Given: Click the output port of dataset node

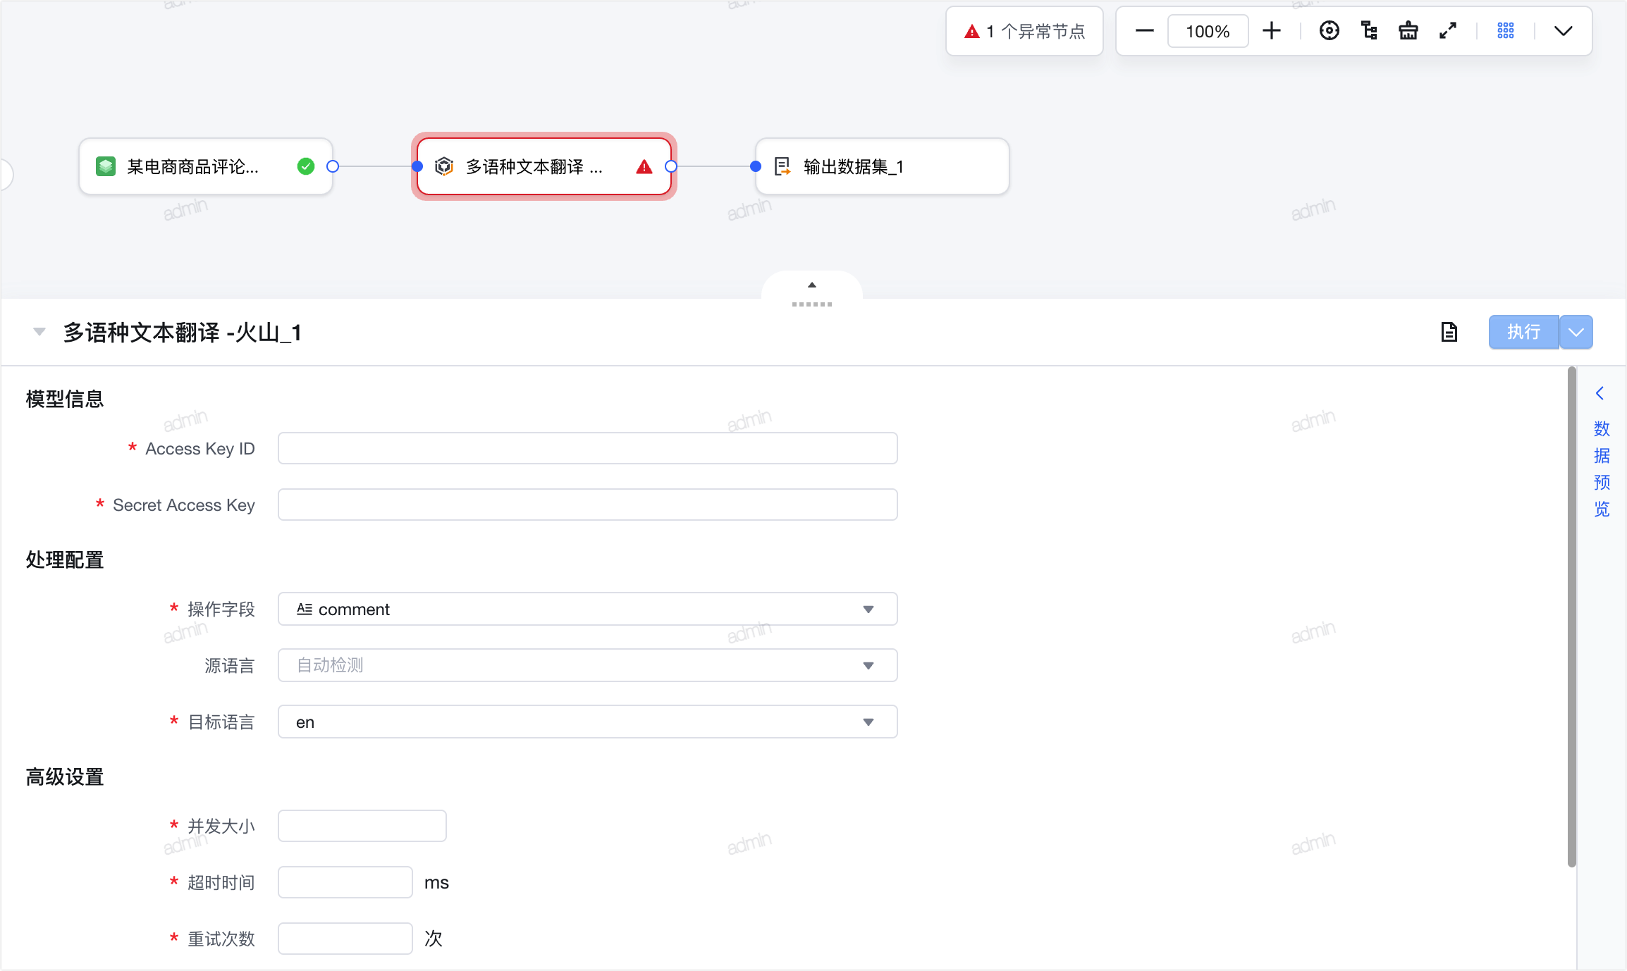Looking at the screenshot, I should [333, 166].
